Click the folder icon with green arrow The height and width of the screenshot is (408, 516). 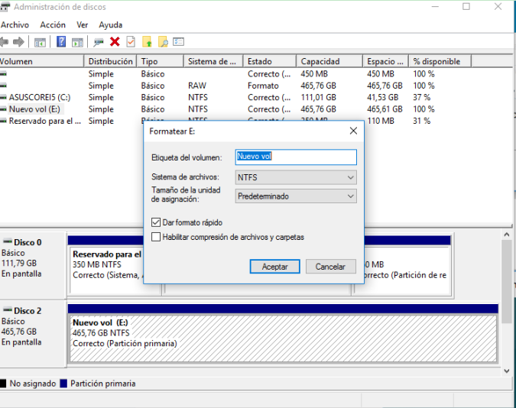click(x=148, y=42)
